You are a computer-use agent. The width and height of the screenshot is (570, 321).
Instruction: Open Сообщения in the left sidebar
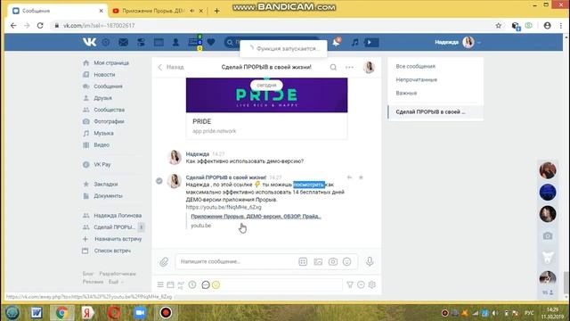point(108,86)
